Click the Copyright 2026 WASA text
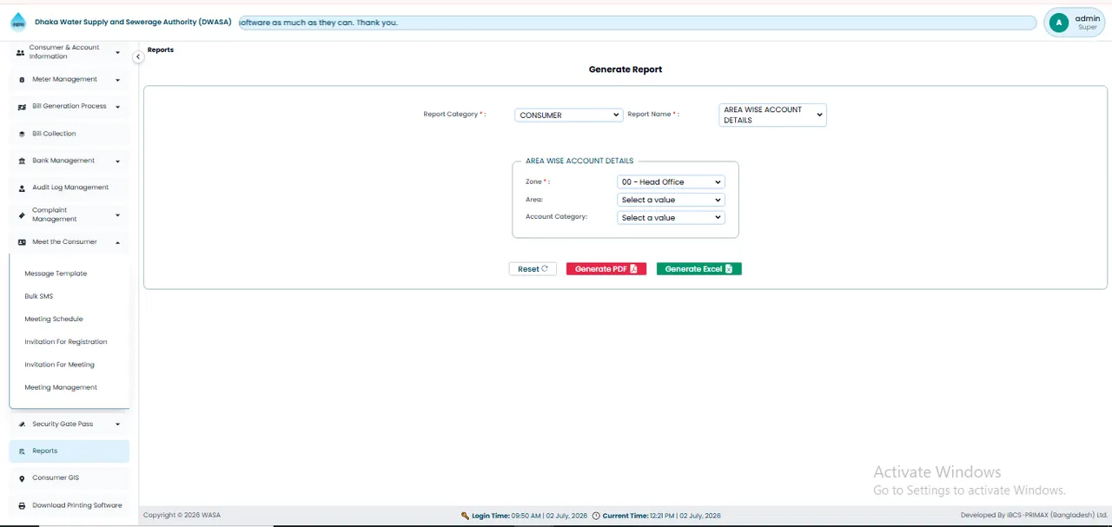 tap(182, 516)
